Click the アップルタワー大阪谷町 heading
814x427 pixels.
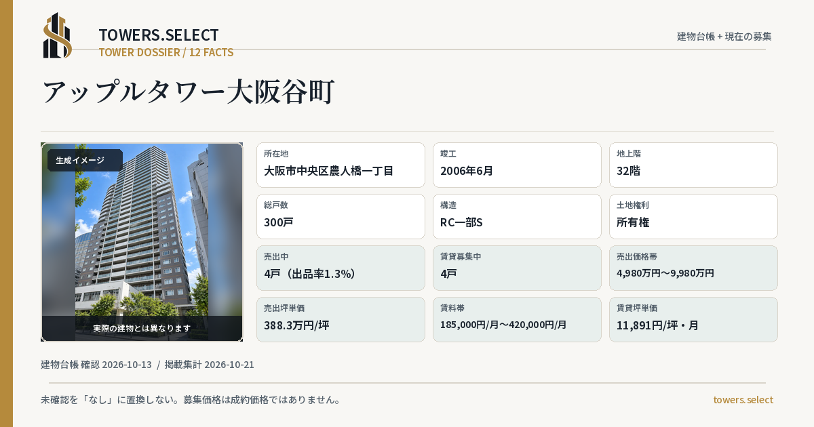(189, 91)
